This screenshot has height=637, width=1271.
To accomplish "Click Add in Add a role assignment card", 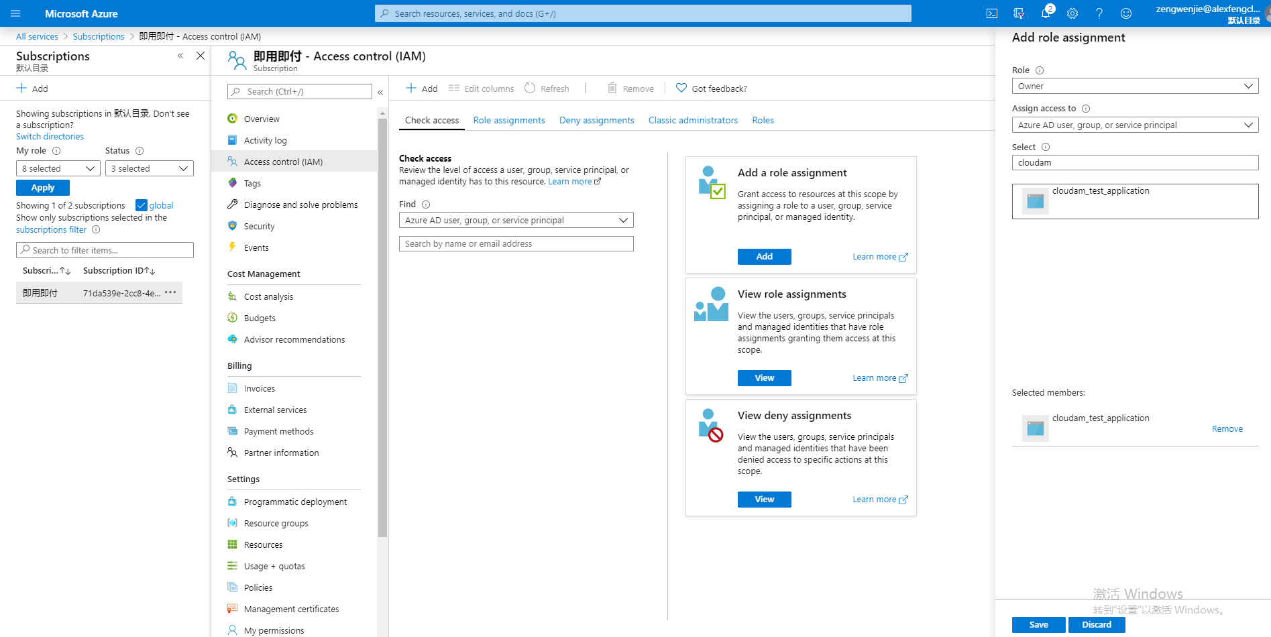I will [x=765, y=257].
